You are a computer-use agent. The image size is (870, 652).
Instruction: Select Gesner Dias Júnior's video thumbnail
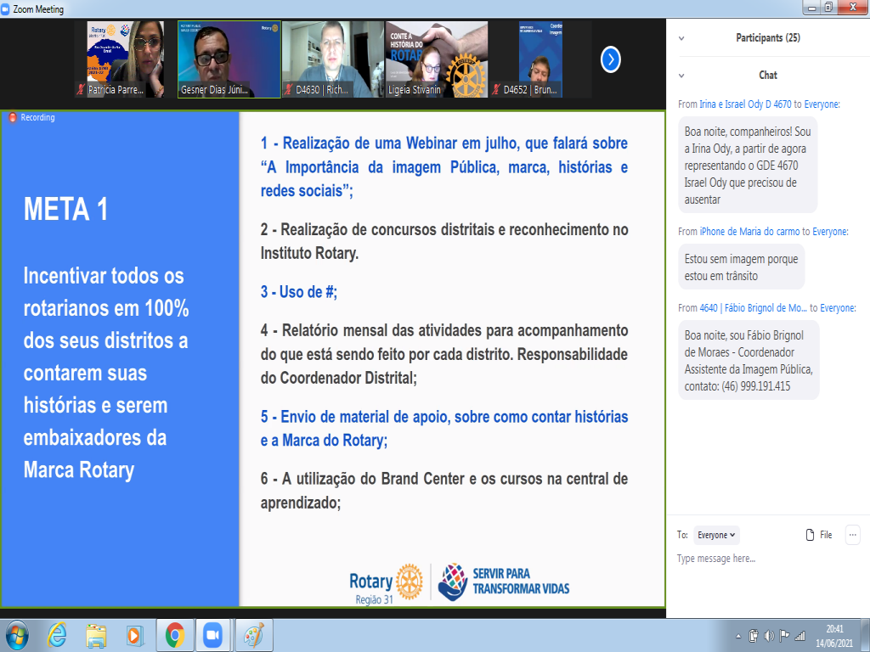(229, 59)
